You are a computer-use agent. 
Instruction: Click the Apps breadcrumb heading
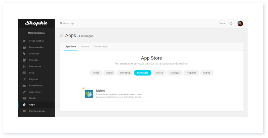click(71, 35)
